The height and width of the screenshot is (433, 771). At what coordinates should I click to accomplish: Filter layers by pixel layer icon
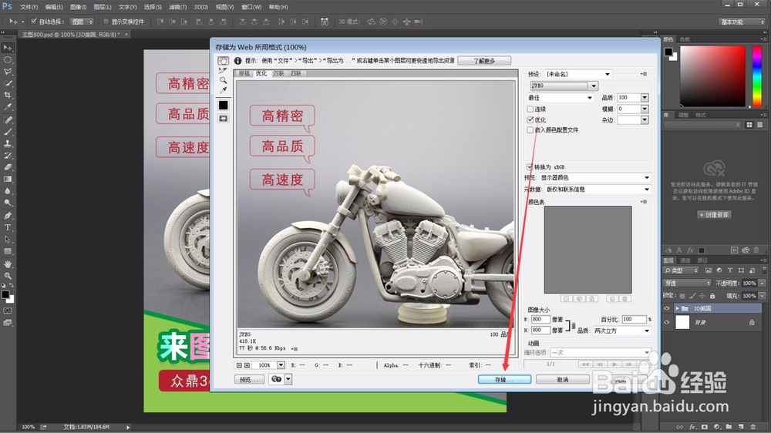point(709,270)
